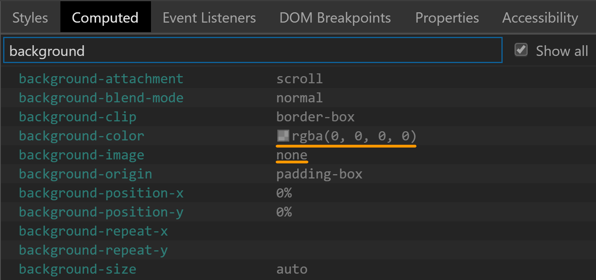Image resolution: width=596 pixels, height=280 pixels.
Task: Open the Accessibility panel
Action: click(x=540, y=17)
